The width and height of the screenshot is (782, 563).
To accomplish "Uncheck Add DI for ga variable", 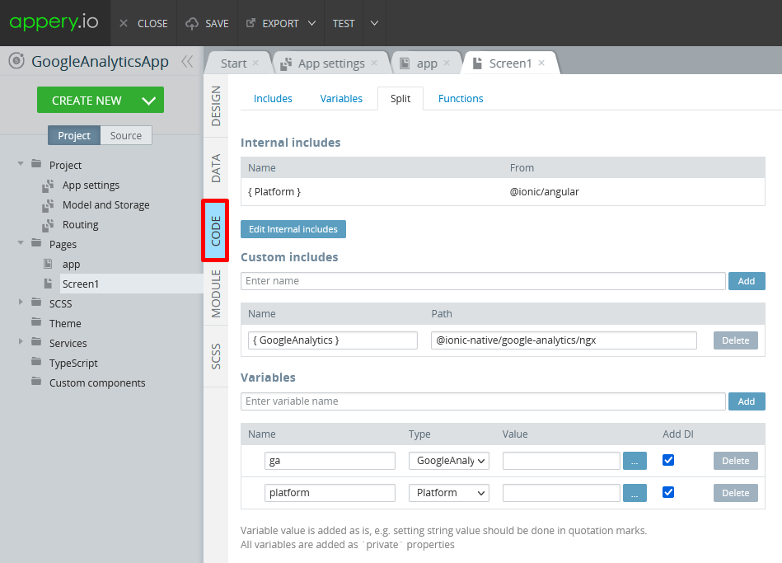I will tap(668, 460).
